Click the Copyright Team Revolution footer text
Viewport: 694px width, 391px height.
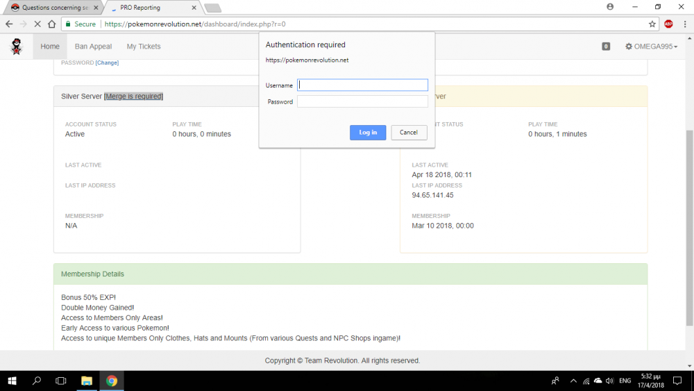point(343,361)
